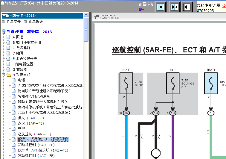Open D 缩写 page
226x159 pixels.
pos(18,53)
